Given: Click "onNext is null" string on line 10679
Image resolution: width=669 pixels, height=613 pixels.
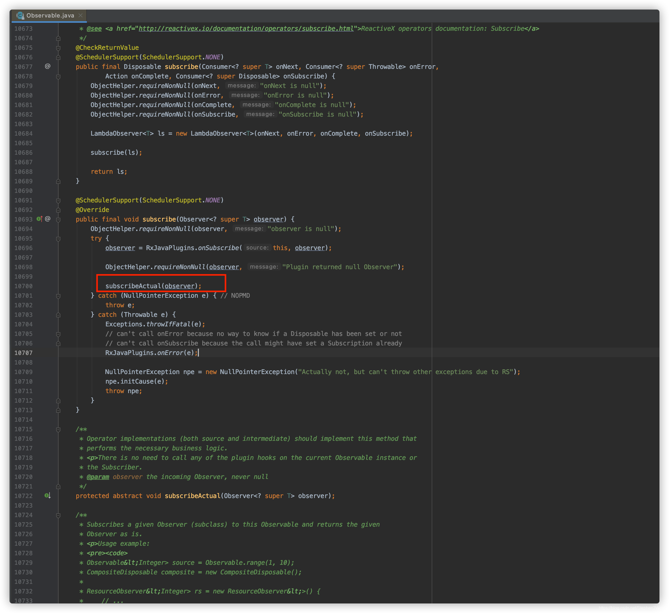Looking at the screenshot, I should (x=289, y=86).
